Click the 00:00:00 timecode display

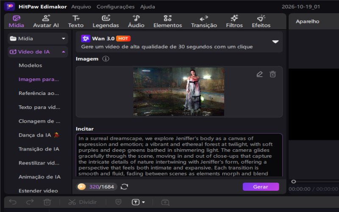point(299,189)
